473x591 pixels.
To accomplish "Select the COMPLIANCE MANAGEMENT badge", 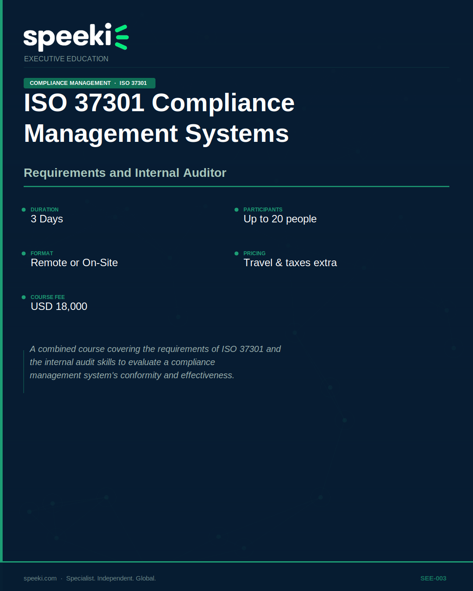I will pos(70,83).
